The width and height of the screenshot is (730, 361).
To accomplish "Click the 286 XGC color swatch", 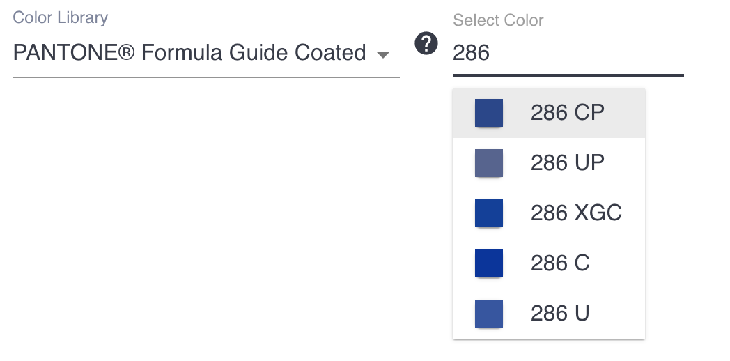I will [489, 213].
